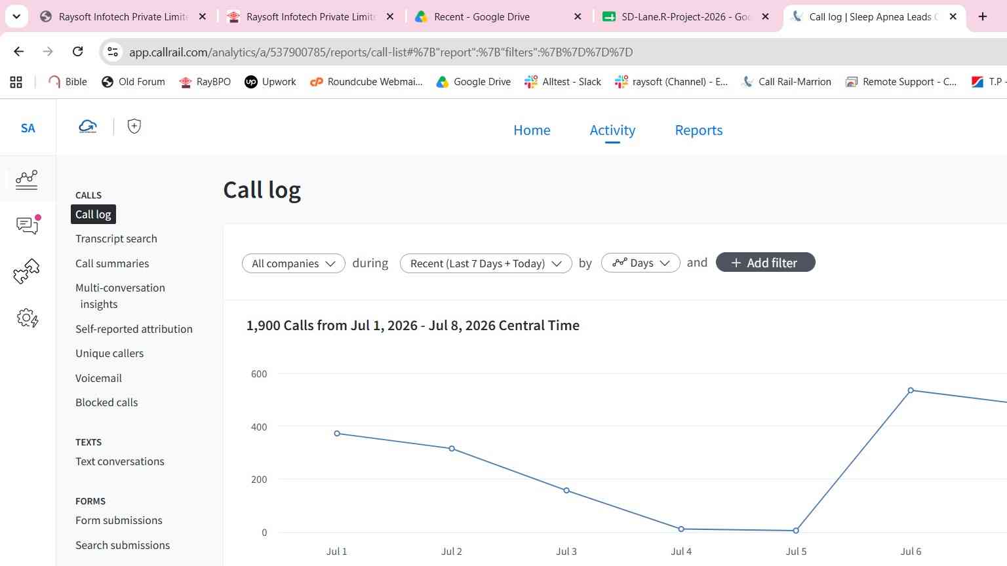This screenshot has height=566, width=1007.
Task: Open the analytics chart icon in sidebar
Action: pos(27,179)
